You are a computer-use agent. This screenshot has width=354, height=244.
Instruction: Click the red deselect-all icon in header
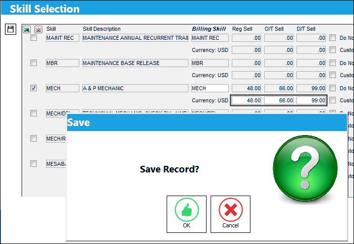[x=38, y=30]
